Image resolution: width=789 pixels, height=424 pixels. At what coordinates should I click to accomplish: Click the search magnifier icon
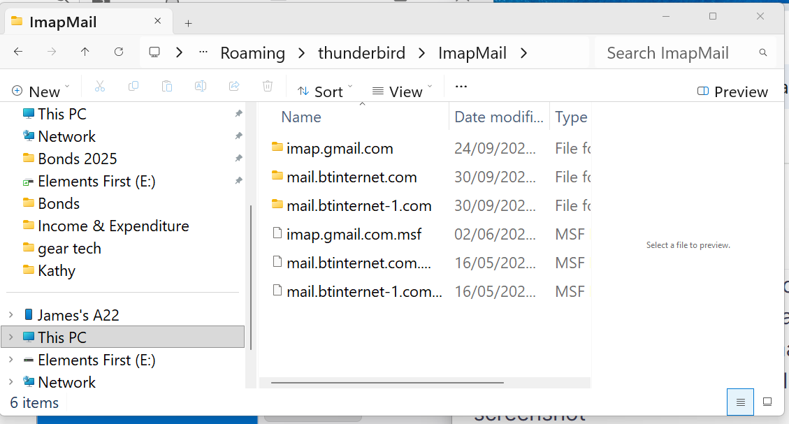pyautogui.click(x=763, y=52)
